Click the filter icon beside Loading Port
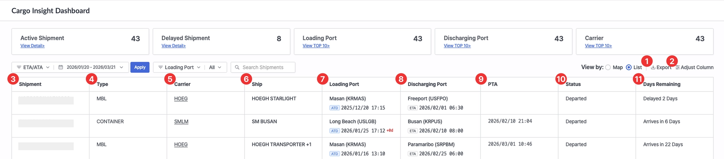The height and width of the screenshot is (159, 724). click(x=160, y=67)
